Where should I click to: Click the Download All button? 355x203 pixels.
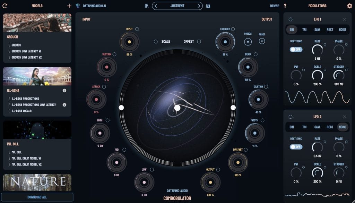tap(37, 197)
